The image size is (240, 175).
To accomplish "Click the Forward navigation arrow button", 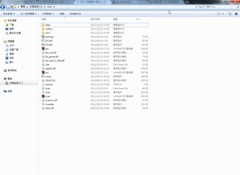I will [x=8, y=7].
